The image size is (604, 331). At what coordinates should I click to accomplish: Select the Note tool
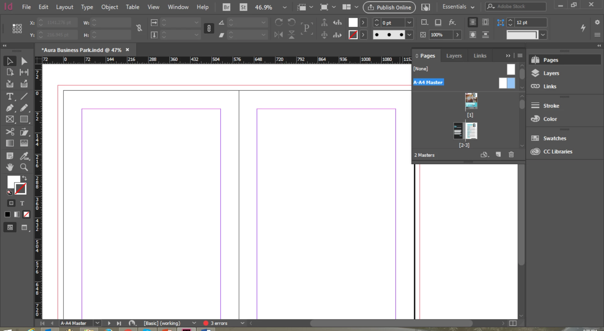pyautogui.click(x=10, y=156)
